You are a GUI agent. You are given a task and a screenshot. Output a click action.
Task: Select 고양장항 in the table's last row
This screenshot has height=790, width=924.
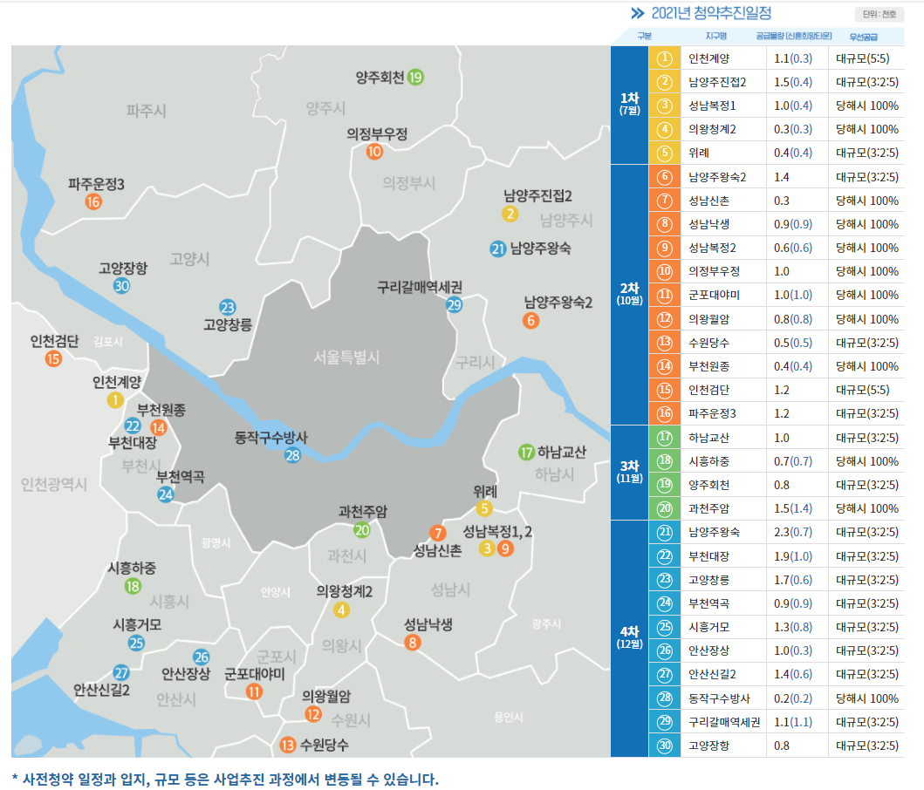pos(708,746)
